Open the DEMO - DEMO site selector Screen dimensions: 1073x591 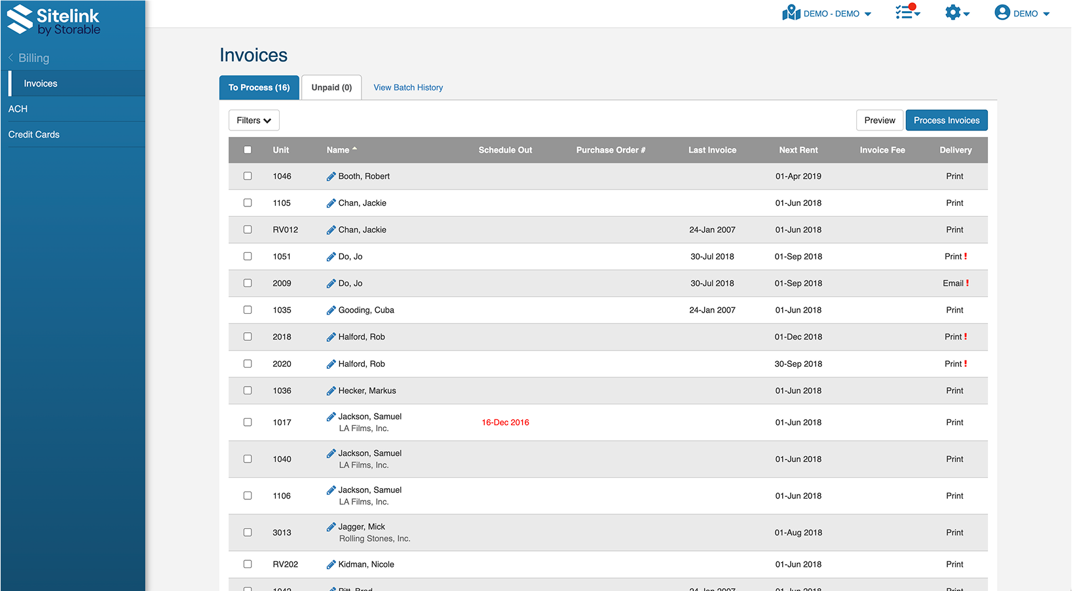point(827,13)
